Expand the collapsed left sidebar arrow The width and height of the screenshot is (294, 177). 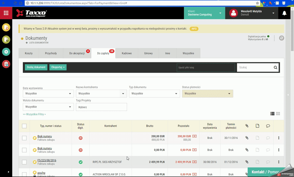(8, 172)
